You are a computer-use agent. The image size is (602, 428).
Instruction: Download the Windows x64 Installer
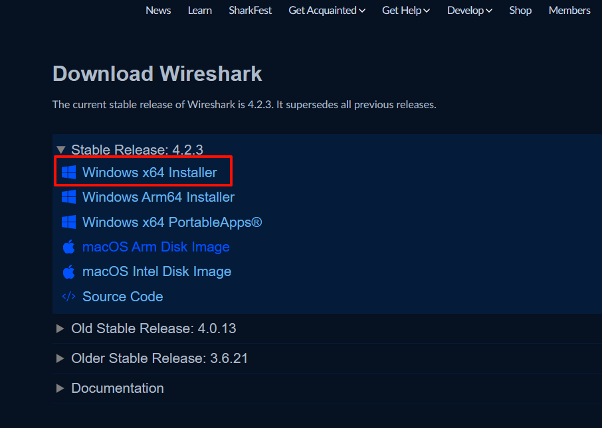click(x=150, y=173)
